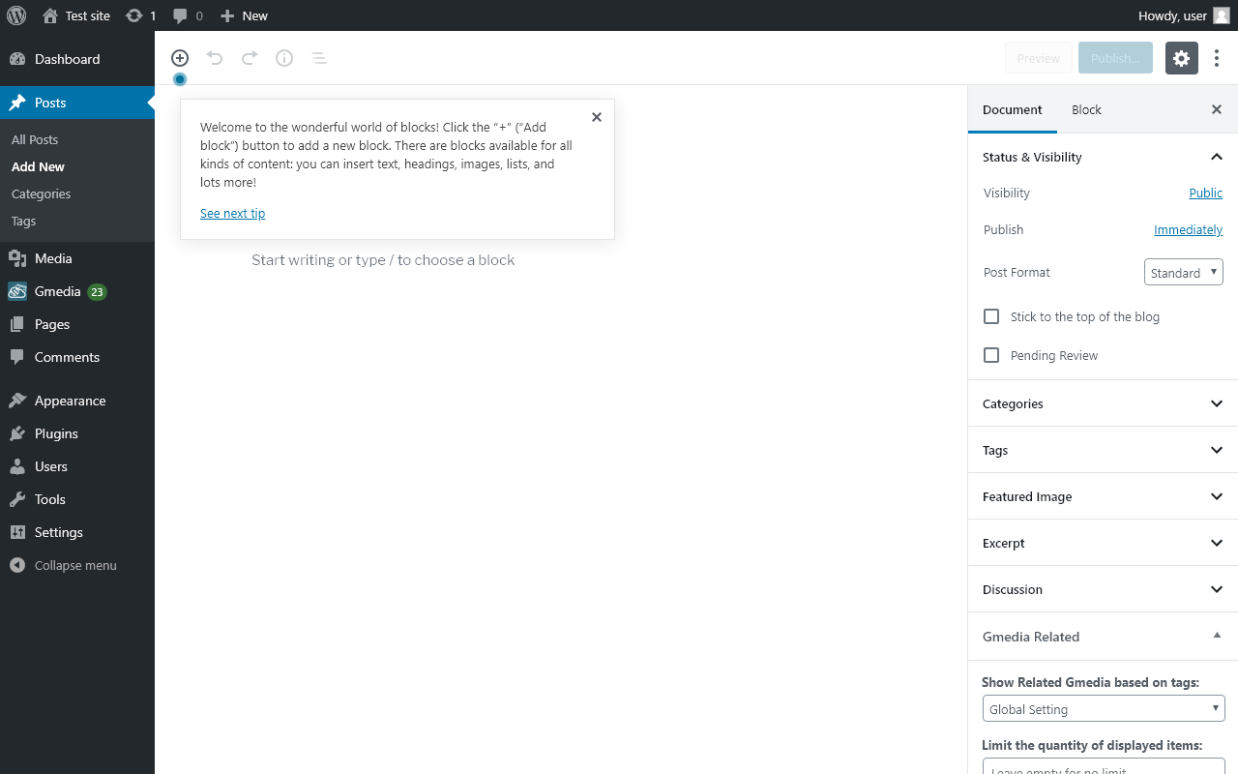Click the Immediately publish date link
The height and width of the screenshot is (774, 1238).
pyautogui.click(x=1188, y=229)
